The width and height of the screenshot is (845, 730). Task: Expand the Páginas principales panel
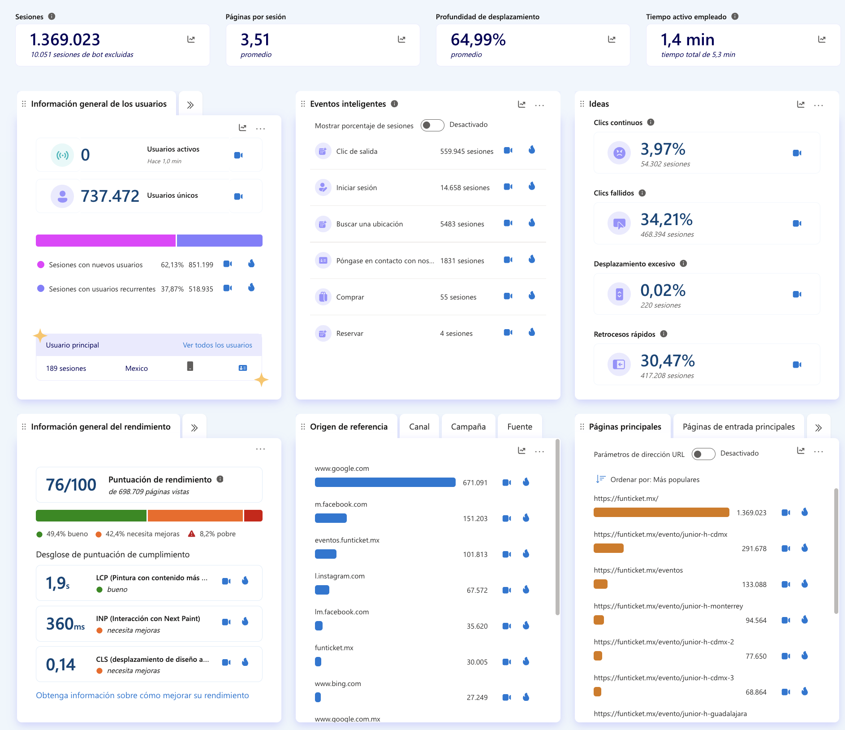(819, 427)
